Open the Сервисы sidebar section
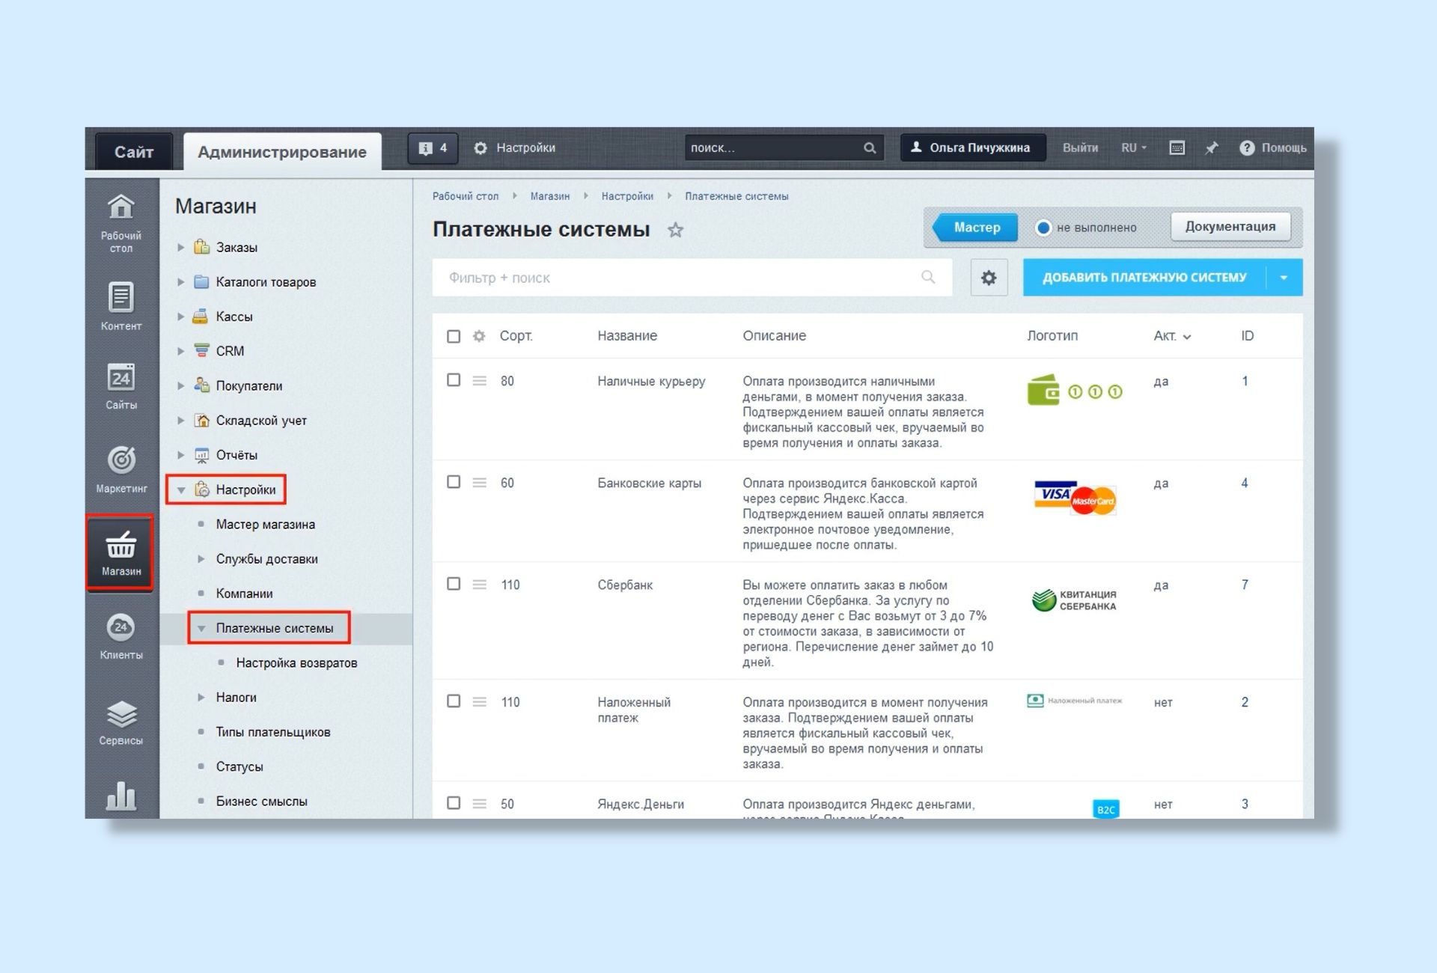The image size is (1437, 973). point(121,722)
